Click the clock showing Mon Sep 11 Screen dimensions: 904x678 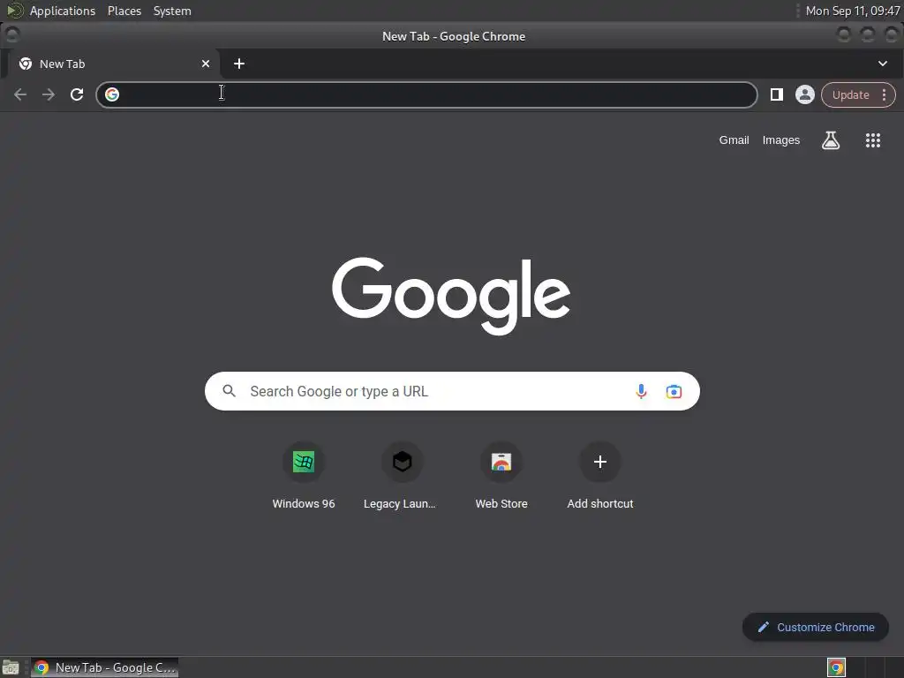pyautogui.click(x=852, y=11)
